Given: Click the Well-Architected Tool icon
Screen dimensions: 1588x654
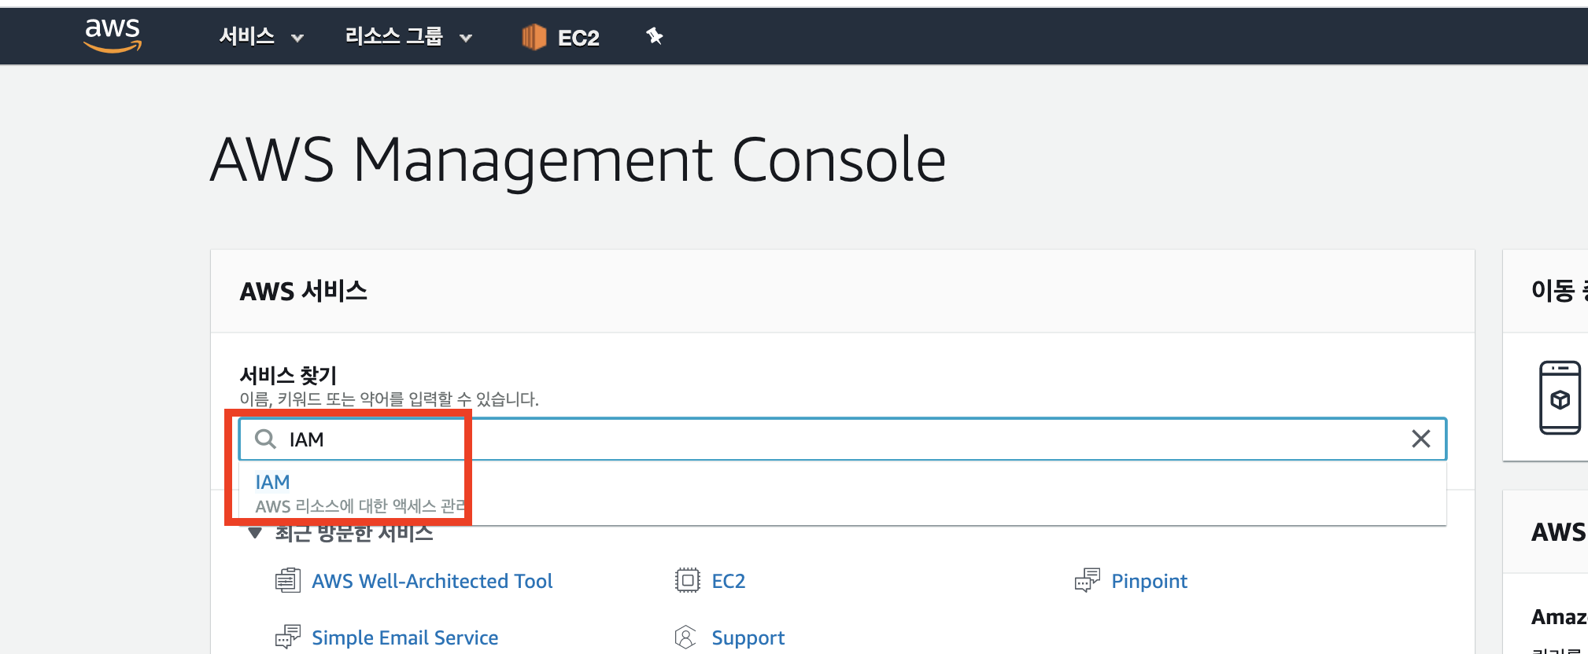Looking at the screenshot, I should point(287,580).
